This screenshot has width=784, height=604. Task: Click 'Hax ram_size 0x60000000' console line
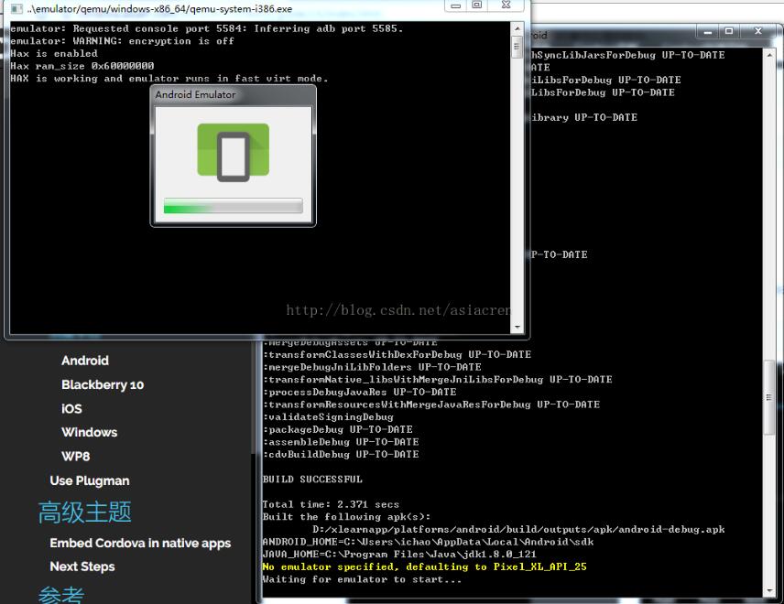82,66
